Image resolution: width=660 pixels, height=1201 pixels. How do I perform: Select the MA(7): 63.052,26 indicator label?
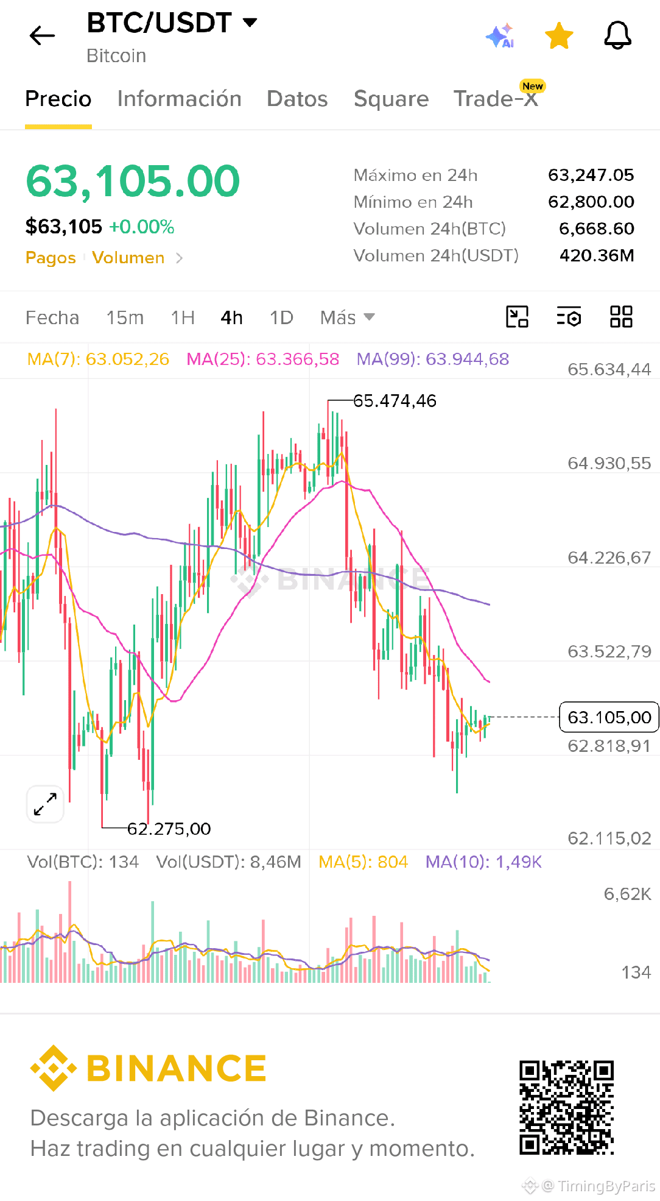(x=98, y=359)
